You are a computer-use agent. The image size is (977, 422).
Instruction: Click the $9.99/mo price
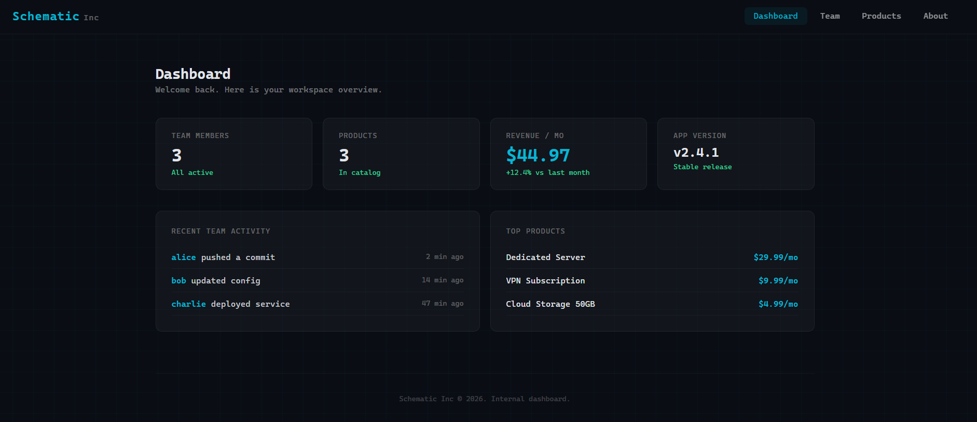click(778, 281)
